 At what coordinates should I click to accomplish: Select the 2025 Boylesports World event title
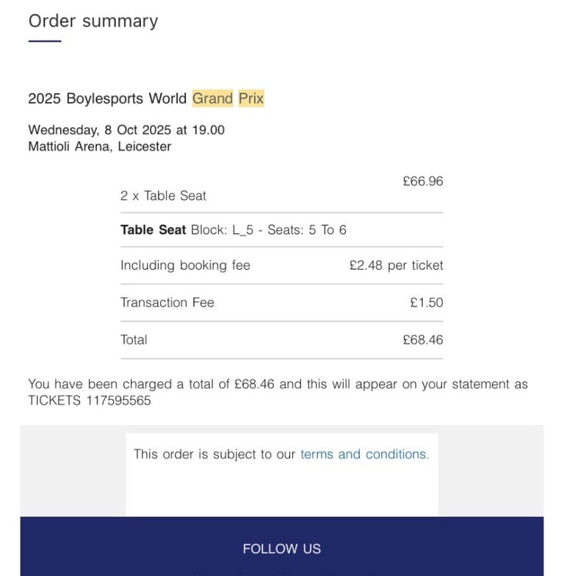tap(107, 98)
